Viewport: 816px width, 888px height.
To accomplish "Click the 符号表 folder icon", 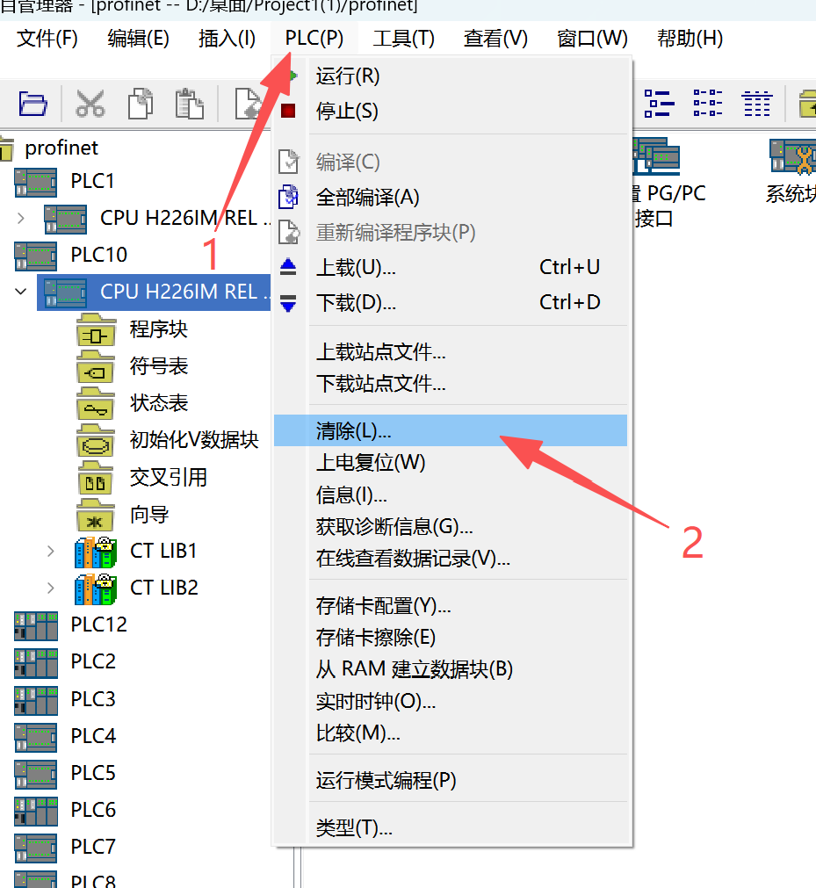I will point(96,367).
